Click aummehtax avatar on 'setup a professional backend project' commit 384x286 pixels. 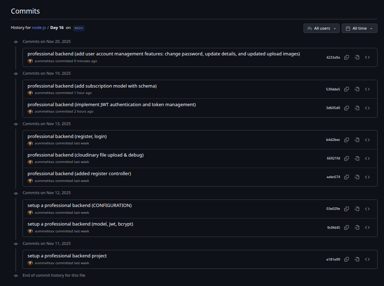click(30, 263)
